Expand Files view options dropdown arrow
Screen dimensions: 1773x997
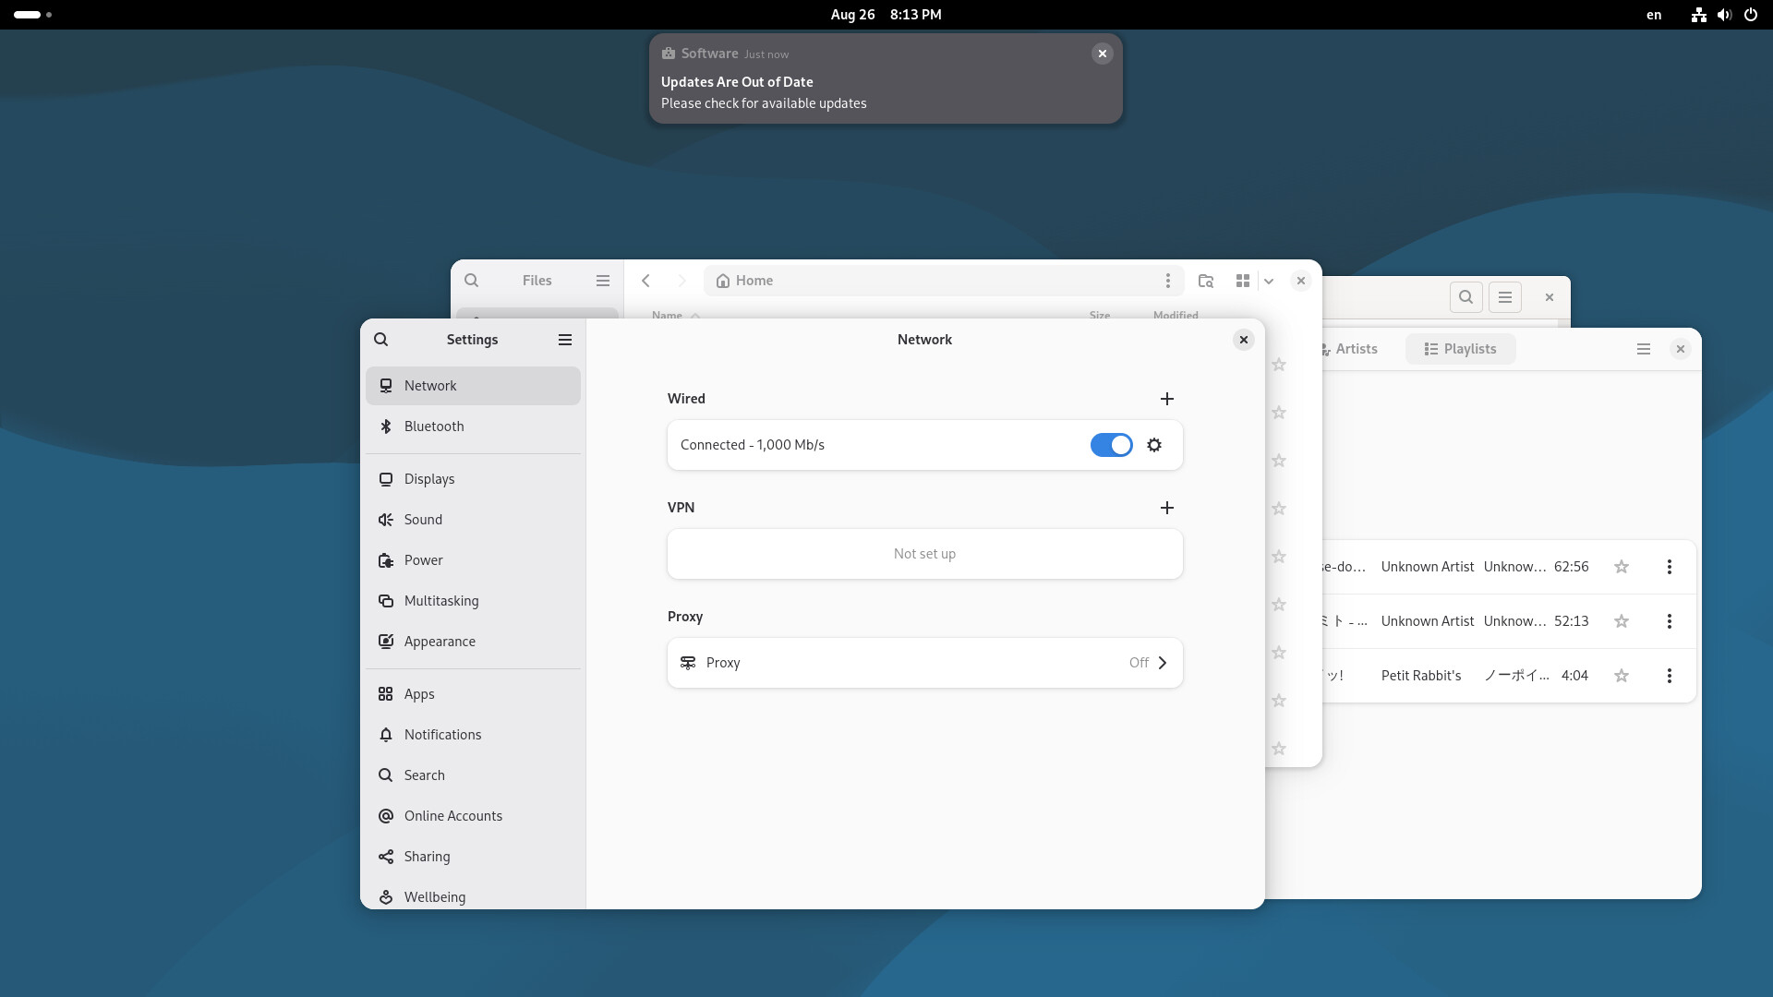[x=1269, y=281]
